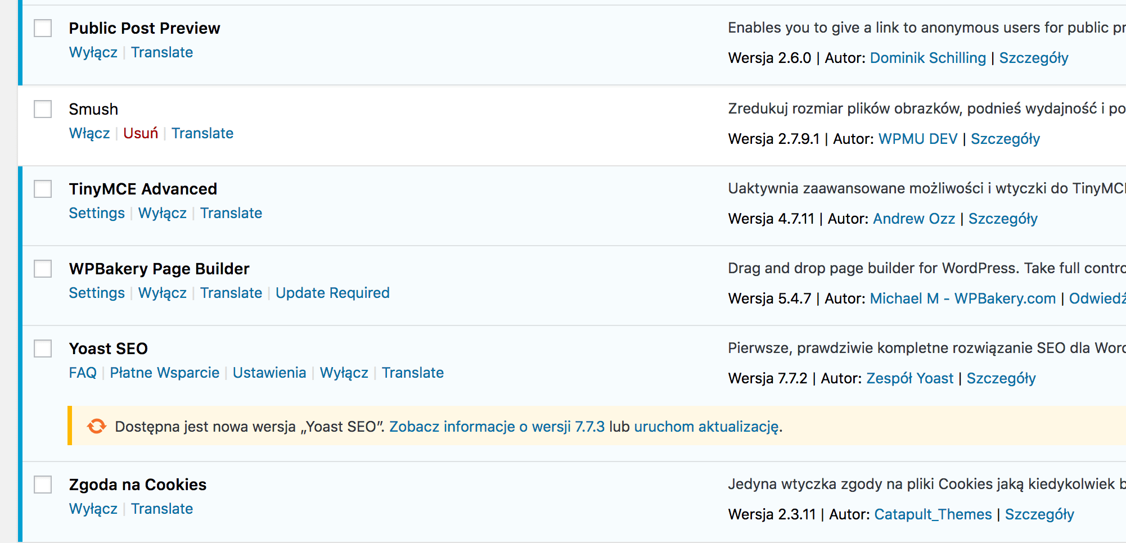Deactivate WPBakery Page Builder via Wyłącz
1126x543 pixels.
(x=163, y=293)
